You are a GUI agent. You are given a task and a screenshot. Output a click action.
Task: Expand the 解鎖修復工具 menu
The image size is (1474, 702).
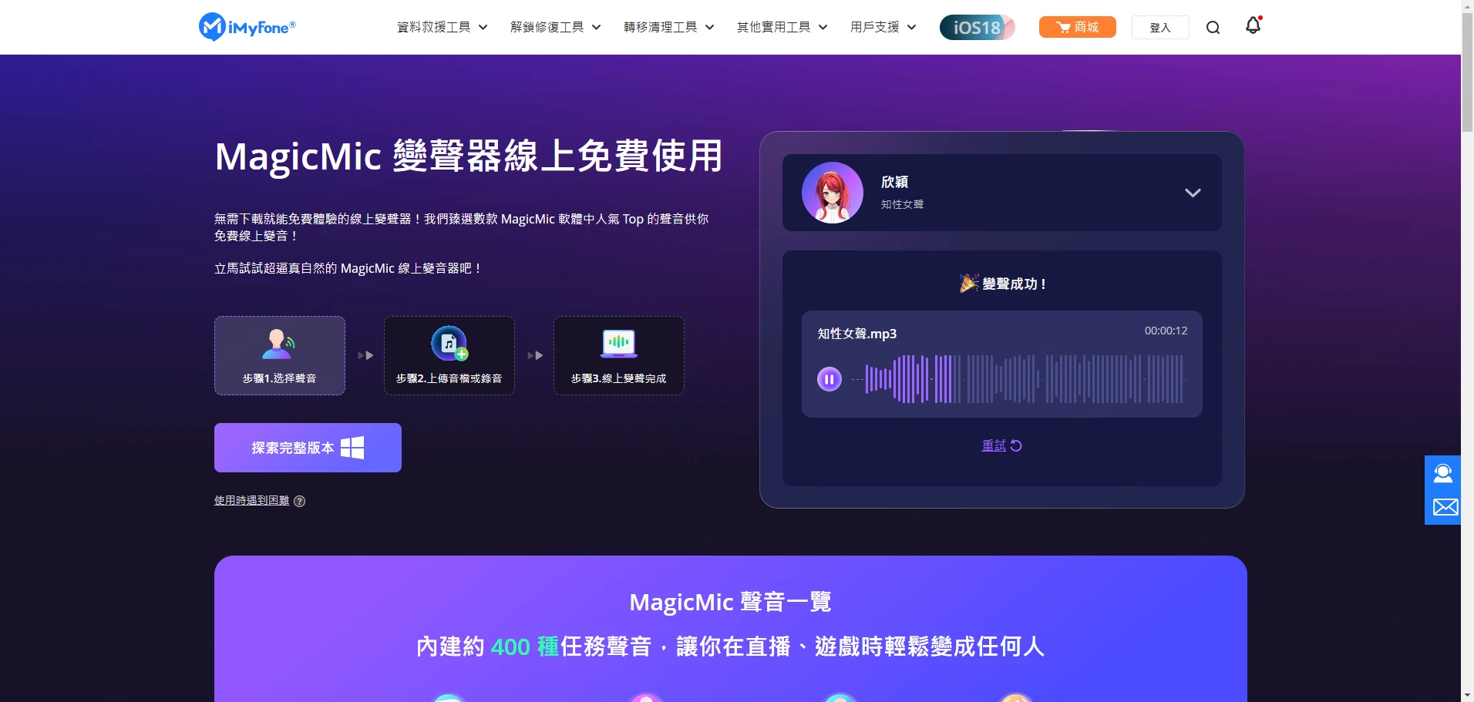[555, 27]
